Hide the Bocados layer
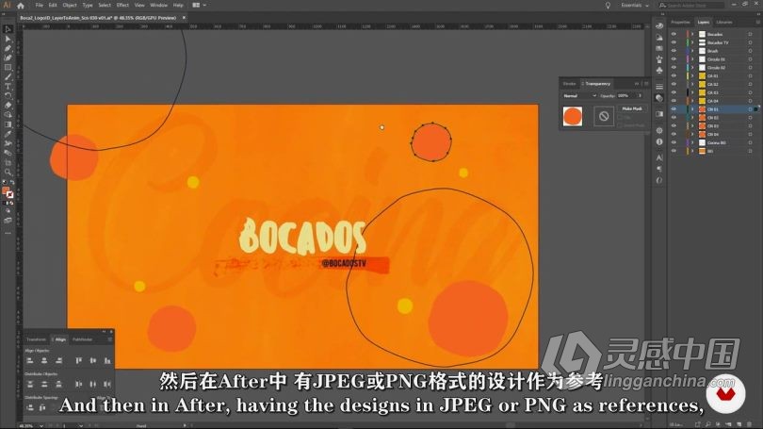 674,34
